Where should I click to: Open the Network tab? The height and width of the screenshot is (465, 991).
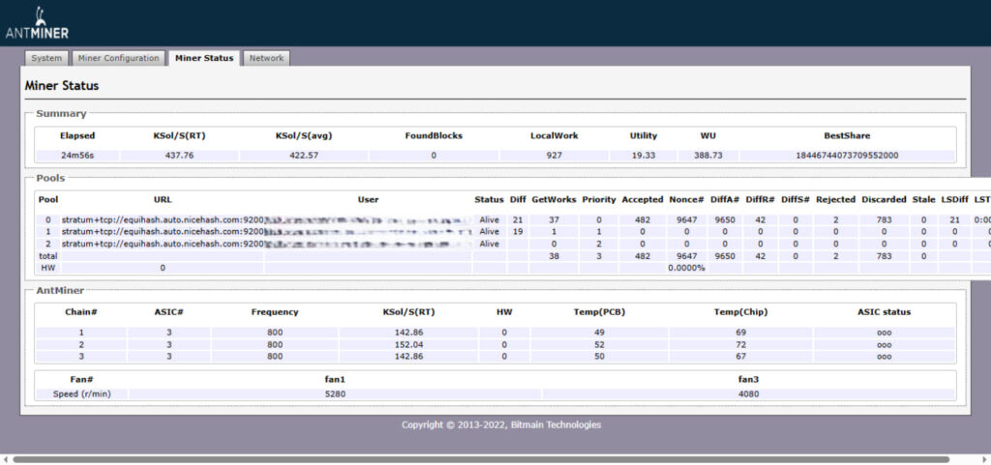click(x=266, y=58)
